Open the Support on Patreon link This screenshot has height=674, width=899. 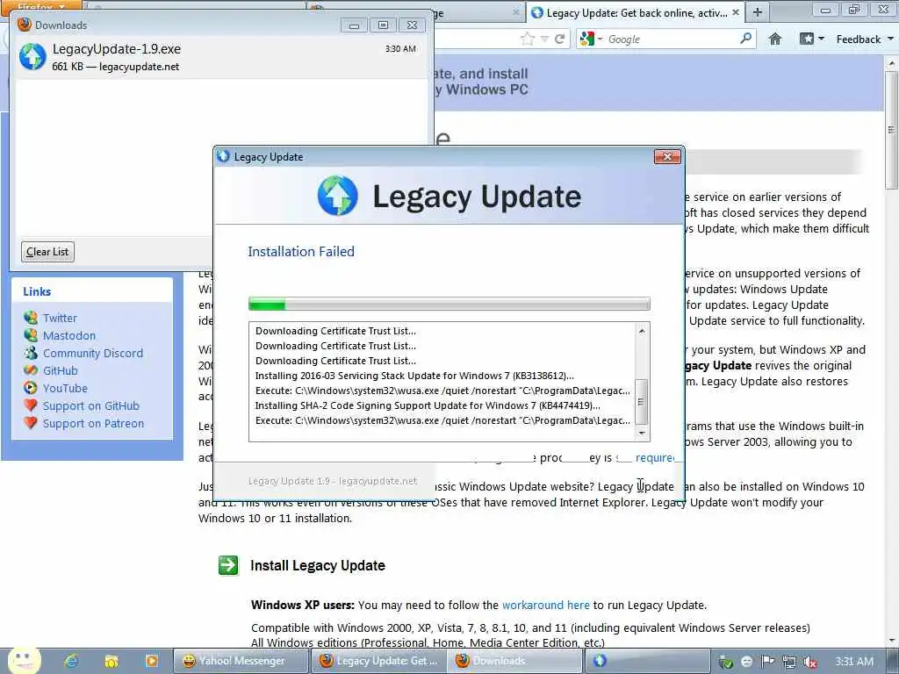coord(93,424)
